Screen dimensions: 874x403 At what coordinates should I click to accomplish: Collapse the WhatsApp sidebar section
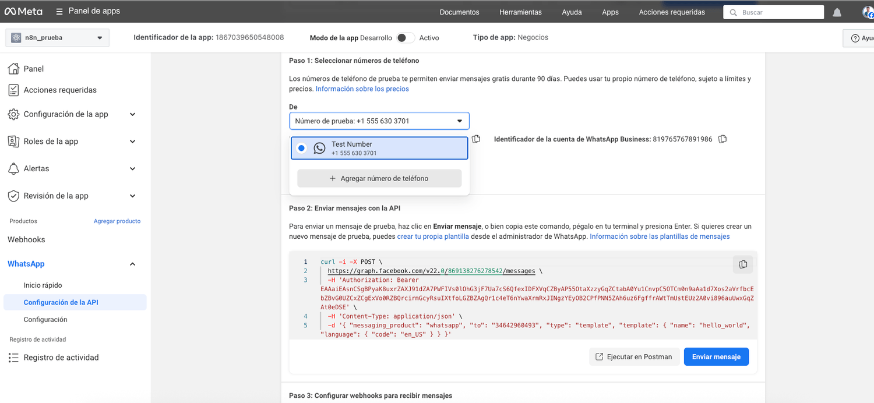click(x=132, y=264)
